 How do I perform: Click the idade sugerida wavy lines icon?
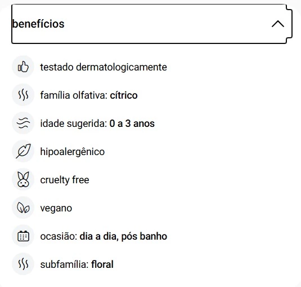pyautogui.click(x=23, y=123)
